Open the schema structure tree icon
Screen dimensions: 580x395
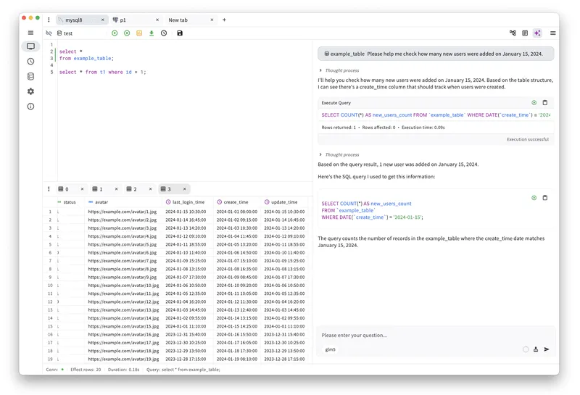[x=513, y=33]
